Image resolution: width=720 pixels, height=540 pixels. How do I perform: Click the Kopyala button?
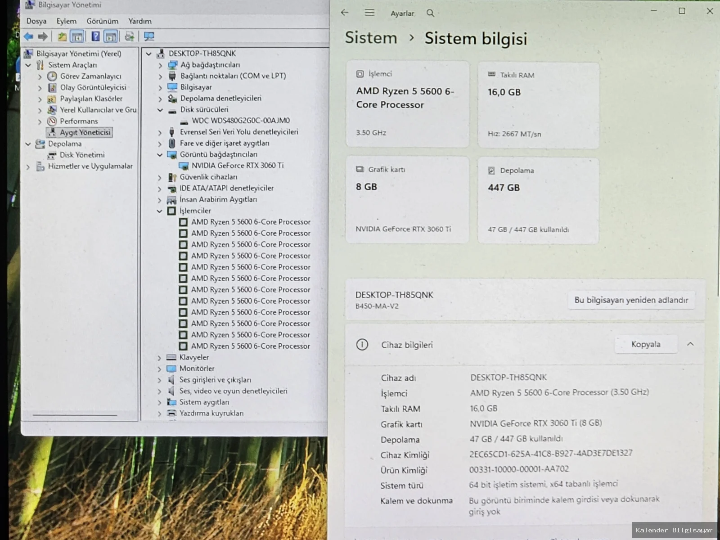[646, 344]
